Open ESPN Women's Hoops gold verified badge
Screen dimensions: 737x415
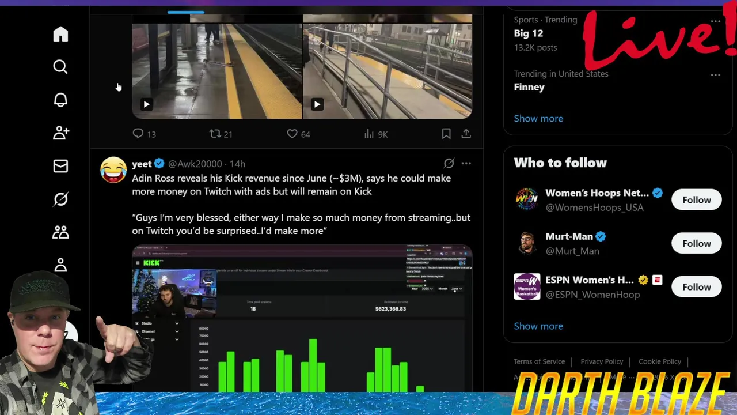(643, 280)
